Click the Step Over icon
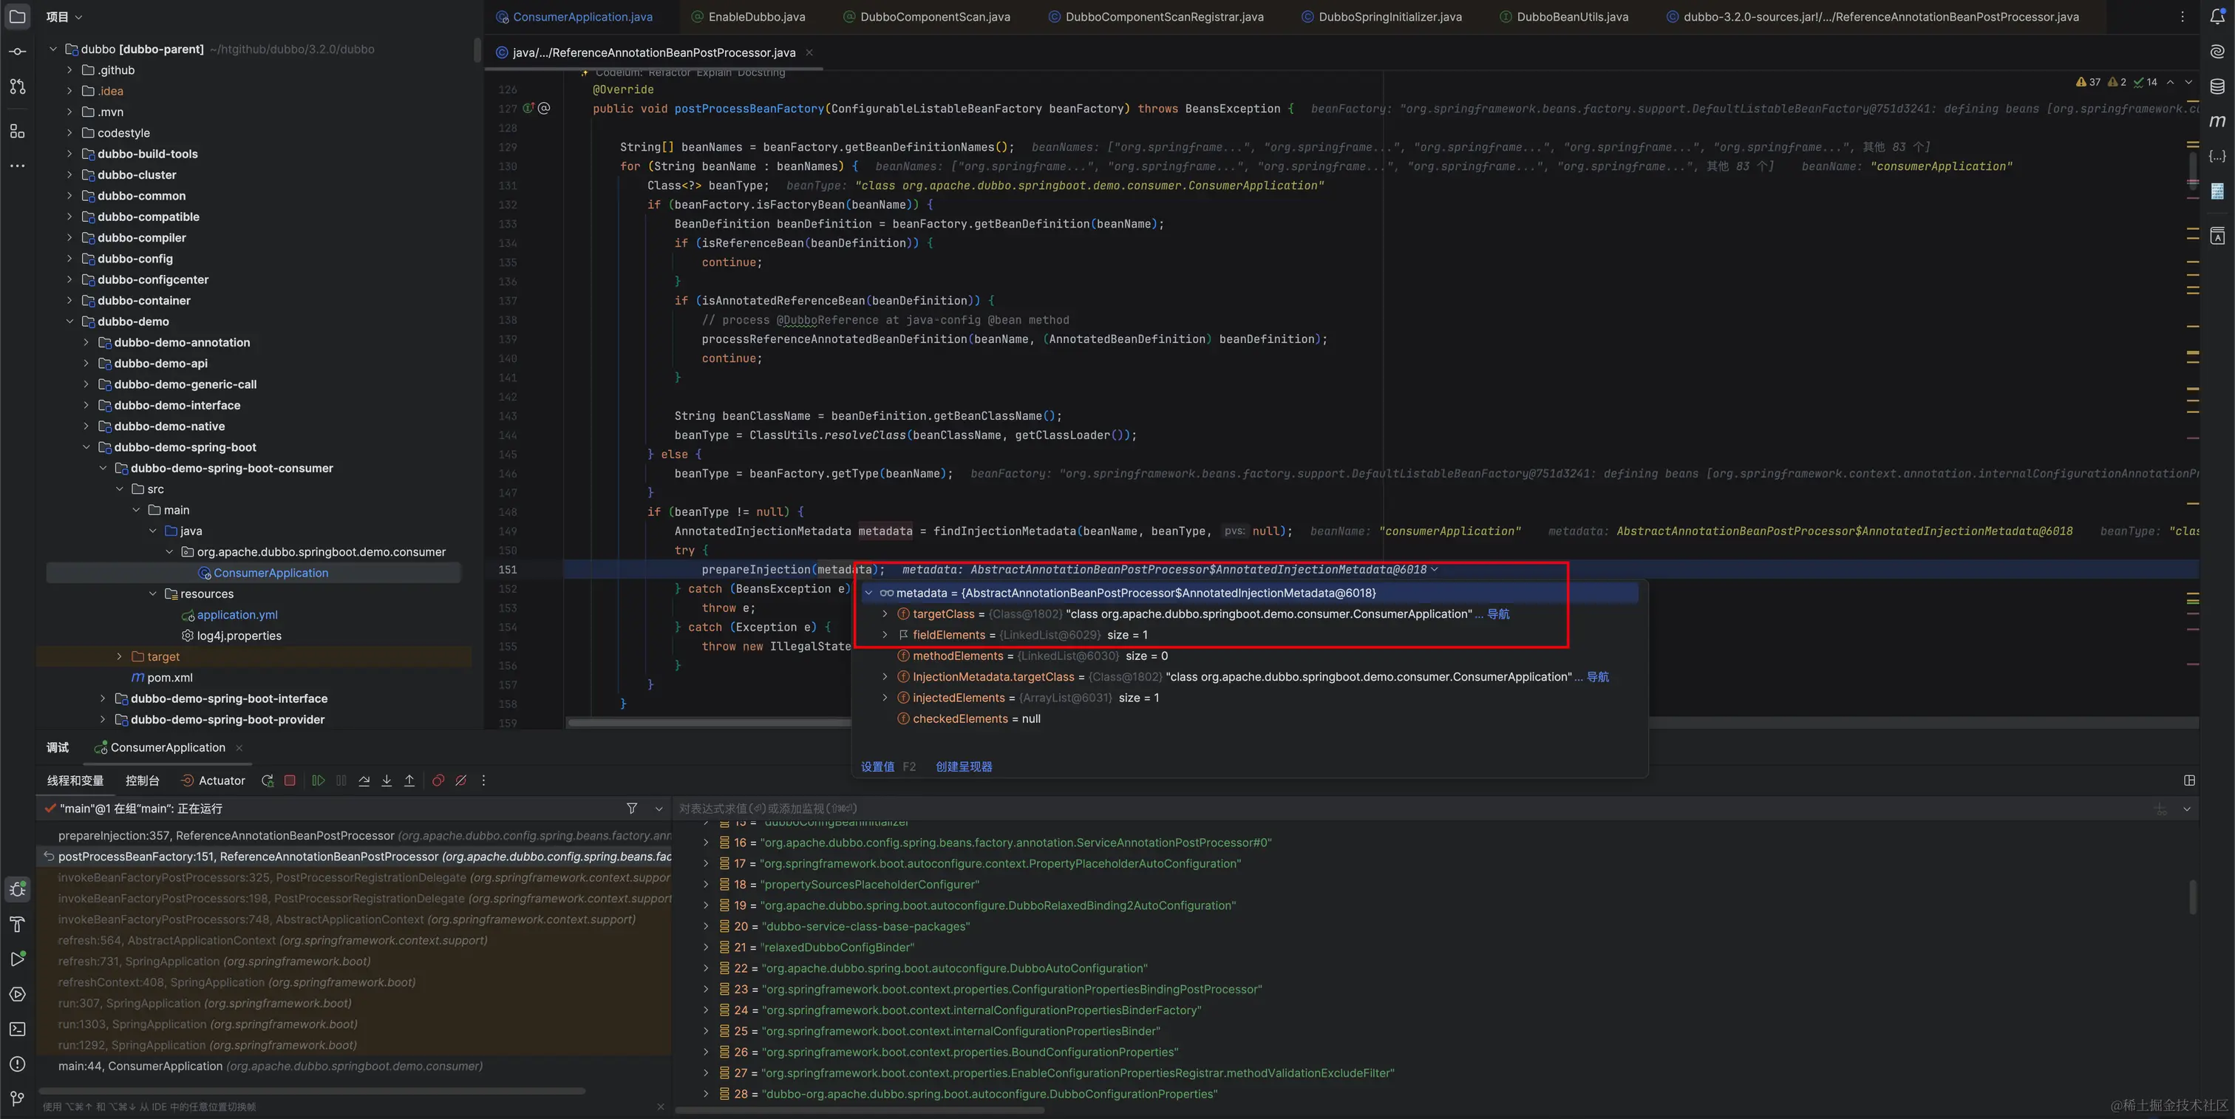 tap(364, 780)
